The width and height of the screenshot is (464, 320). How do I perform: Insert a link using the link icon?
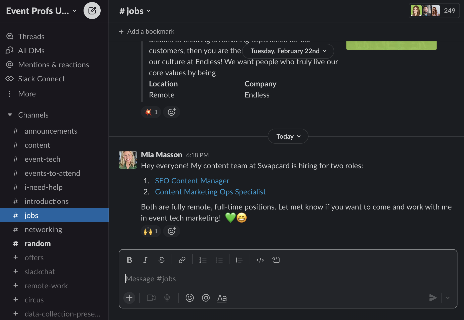[182, 260]
